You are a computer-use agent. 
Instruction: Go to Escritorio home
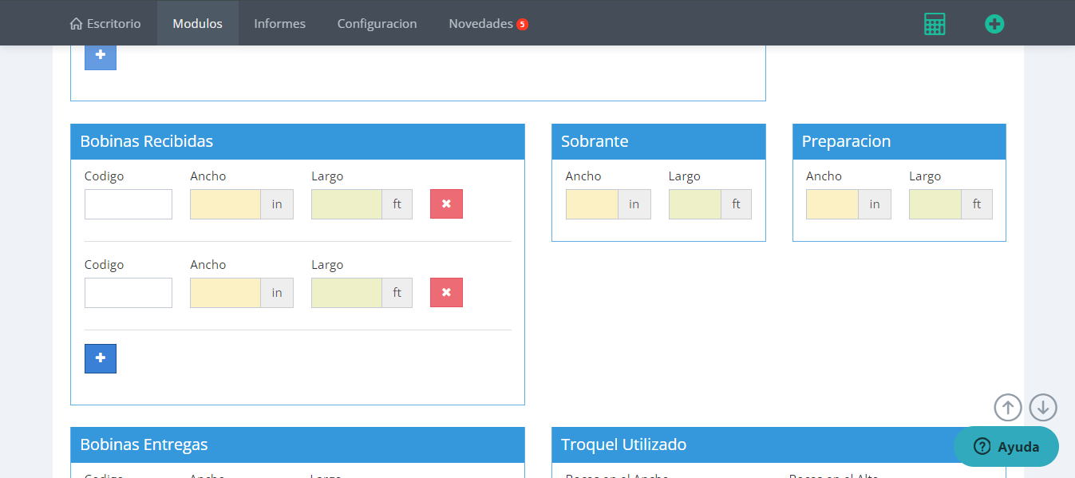[105, 24]
